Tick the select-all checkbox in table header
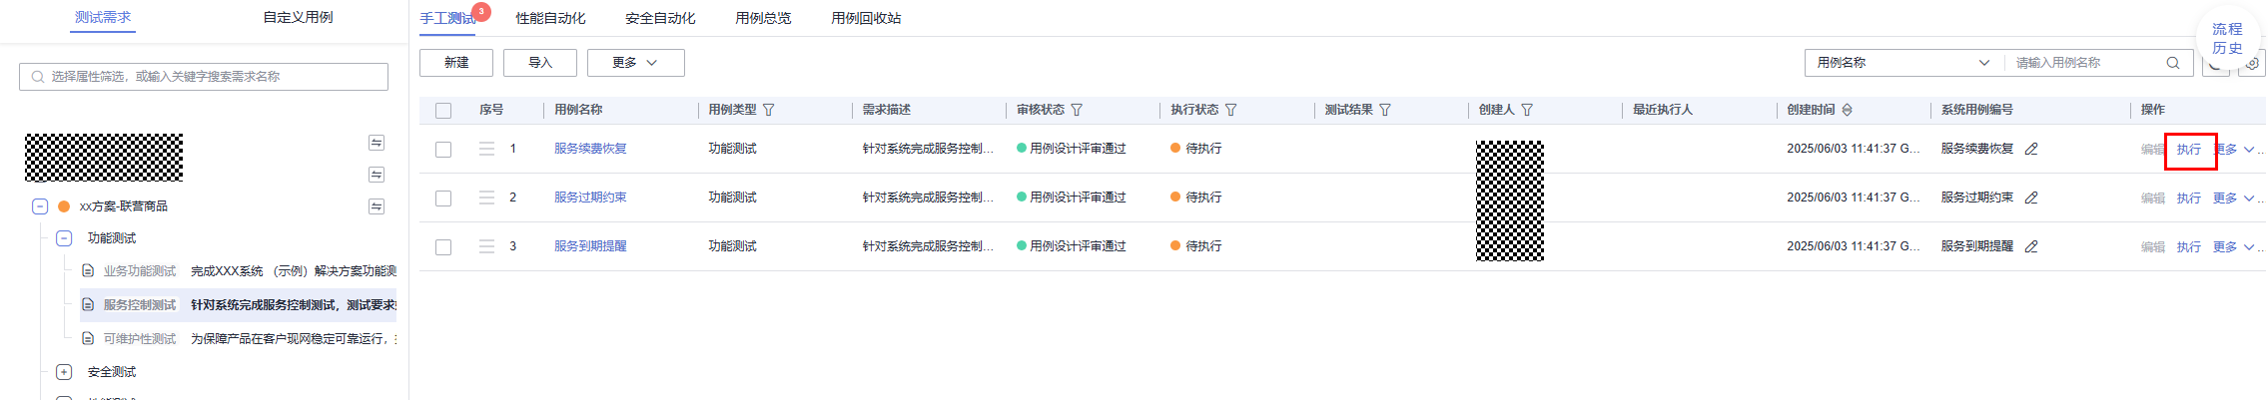The width and height of the screenshot is (2268, 400). [443, 111]
